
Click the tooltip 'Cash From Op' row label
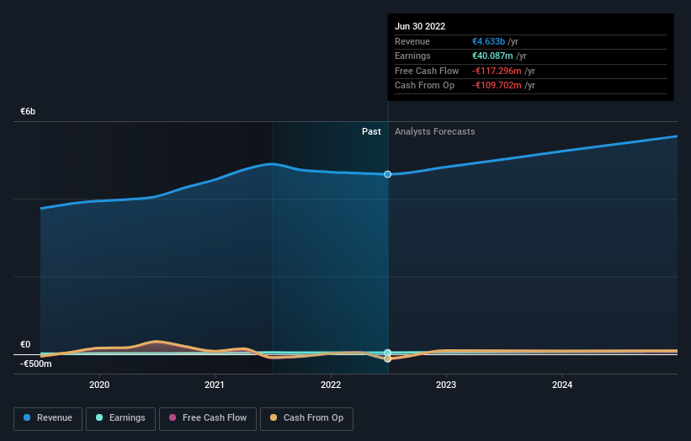point(424,86)
